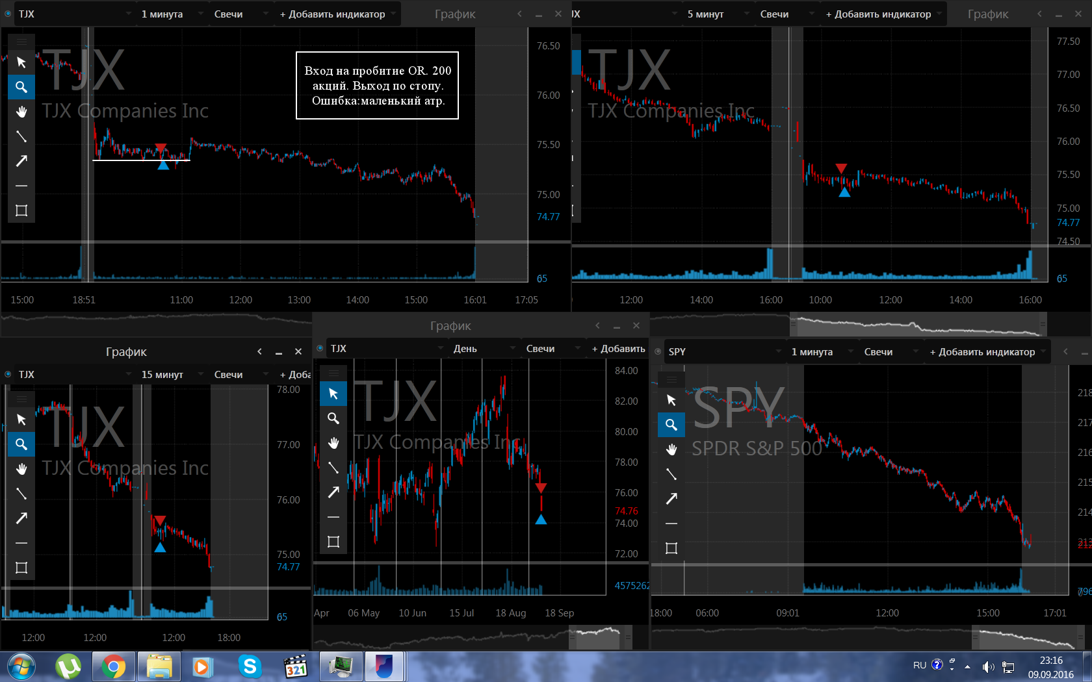The height and width of the screenshot is (682, 1092).
Task: Toggle the link indicator beside TJX in the 1-minute chart
Action: [8, 14]
